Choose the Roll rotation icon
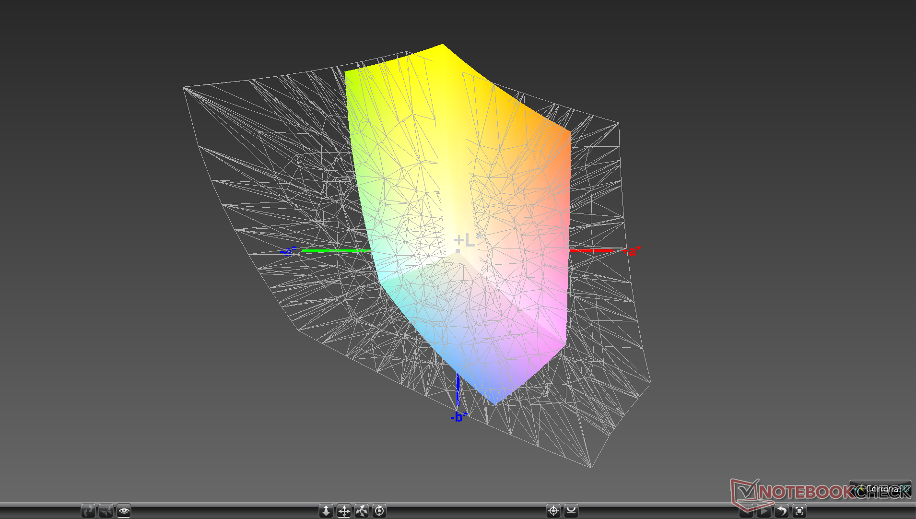 coord(379,511)
